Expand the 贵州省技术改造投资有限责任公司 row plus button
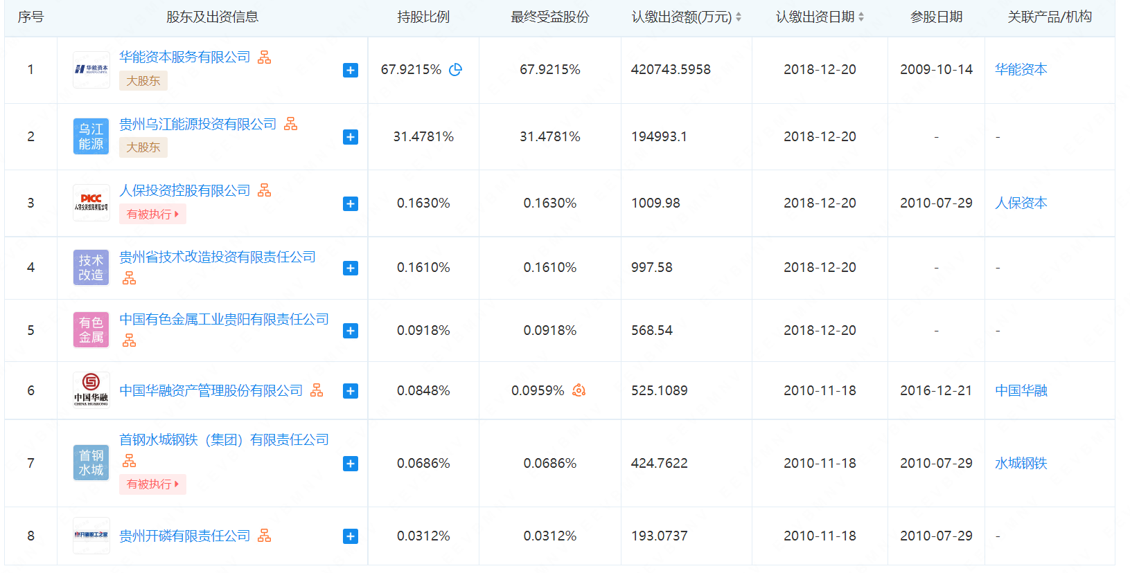The image size is (1130, 573). 351,269
